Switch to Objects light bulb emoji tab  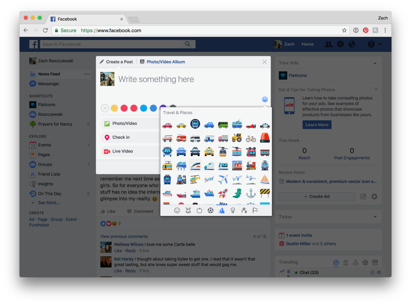point(233,210)
